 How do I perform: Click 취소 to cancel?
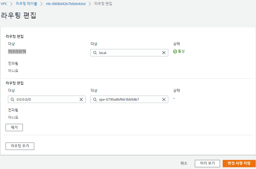pyautogui.click(x=184, y=163)
